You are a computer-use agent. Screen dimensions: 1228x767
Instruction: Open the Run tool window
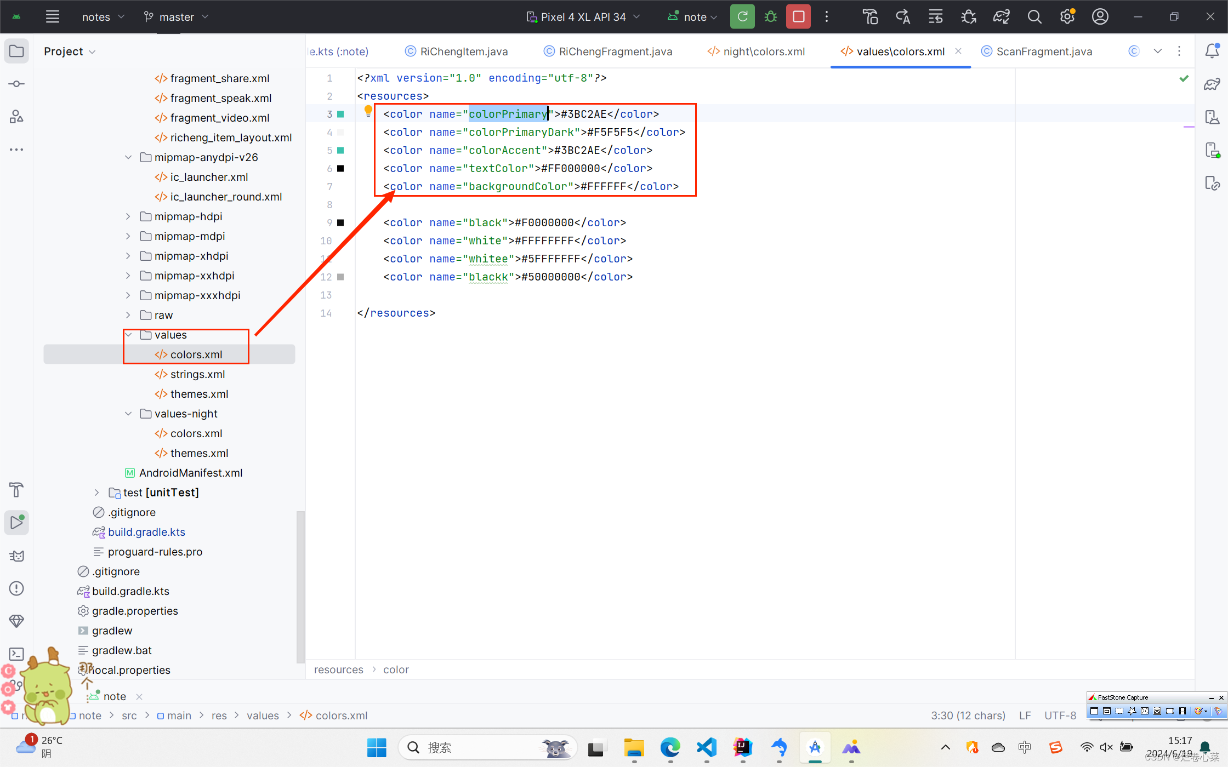16,523
